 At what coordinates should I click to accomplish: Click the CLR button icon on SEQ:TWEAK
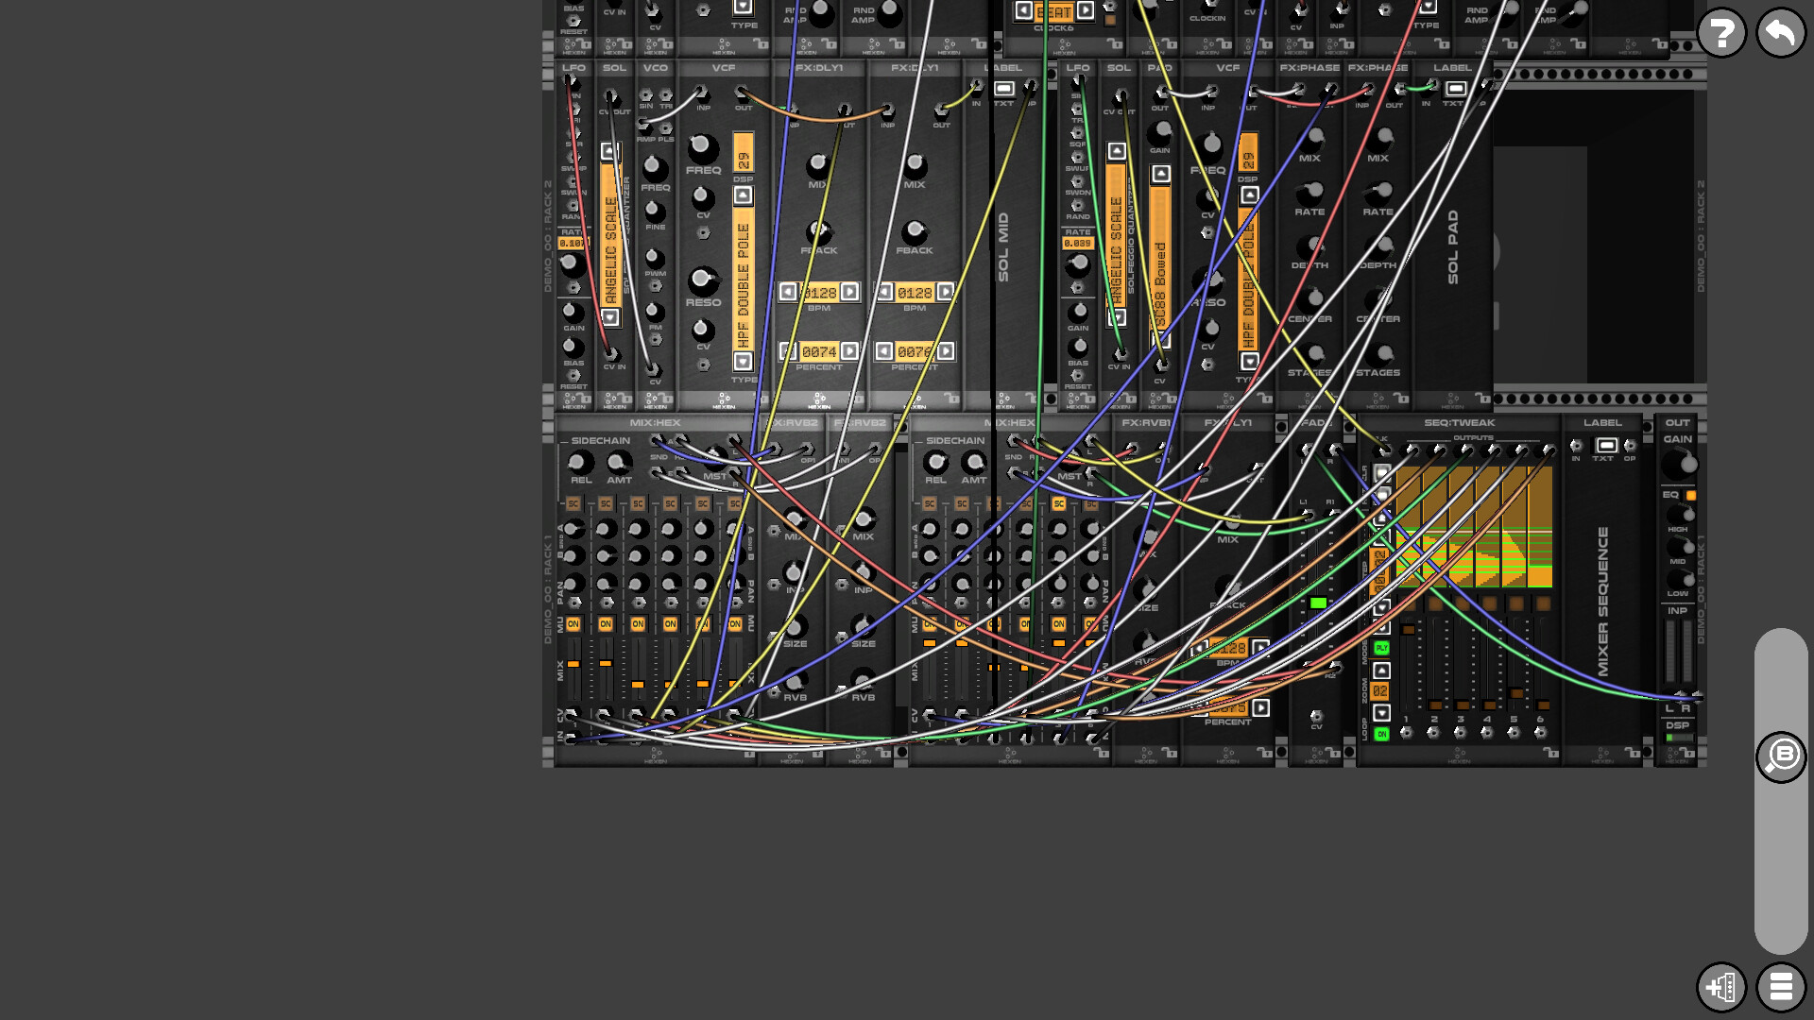pos(1381,472)
